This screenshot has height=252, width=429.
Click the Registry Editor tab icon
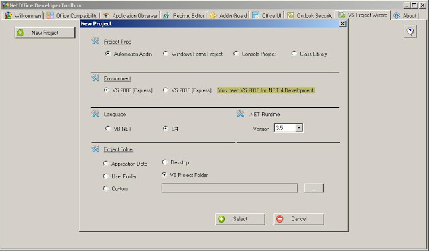pyautogui.click(x=166, y=15)
